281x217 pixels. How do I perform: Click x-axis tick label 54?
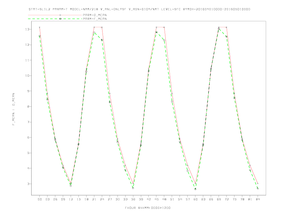click(x=180, y=199)
